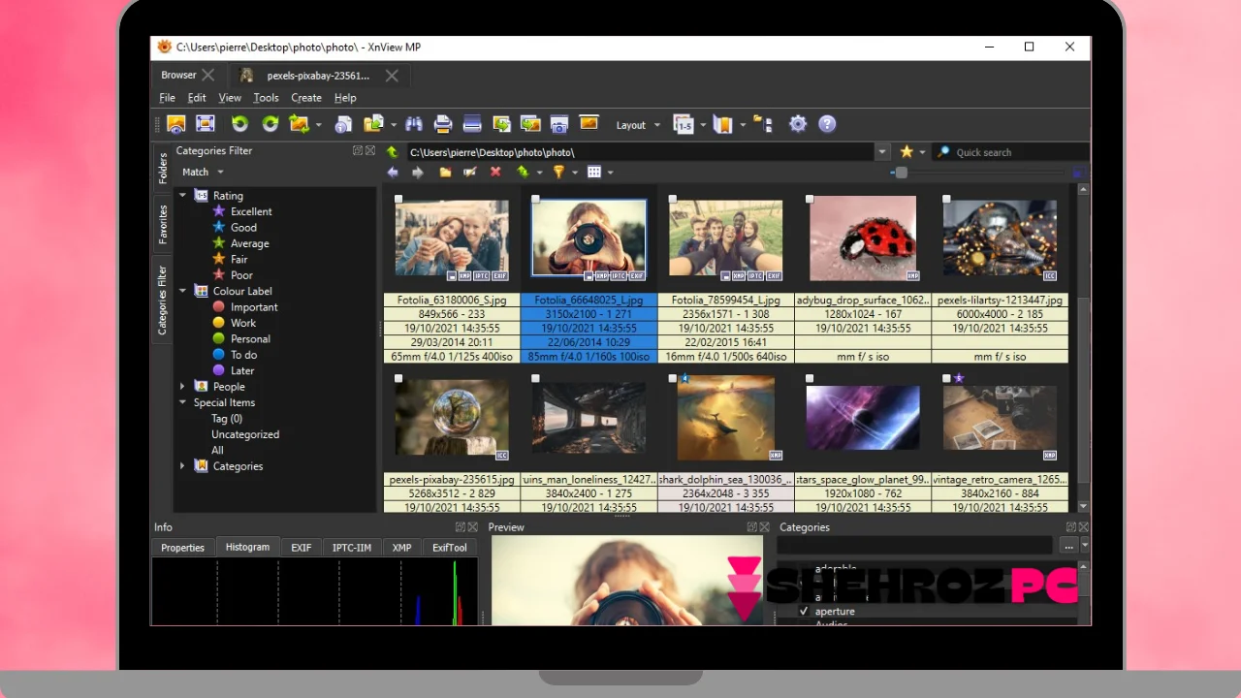Click the 1-5 sort toolbar icon
The image size is (1241, 698).
coord(684,124)
